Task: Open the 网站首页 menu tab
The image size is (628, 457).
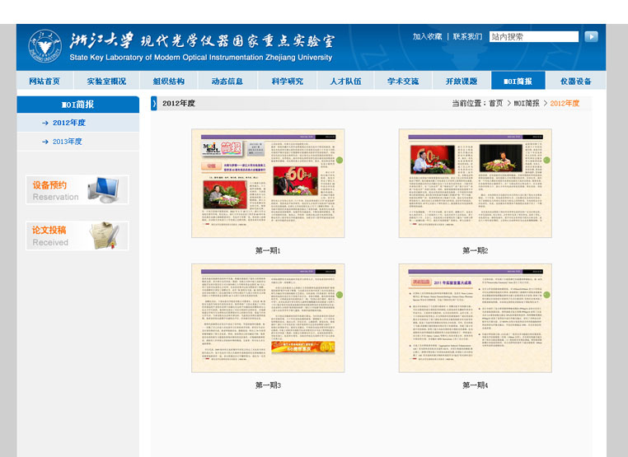Action: (x=45, y=82)
